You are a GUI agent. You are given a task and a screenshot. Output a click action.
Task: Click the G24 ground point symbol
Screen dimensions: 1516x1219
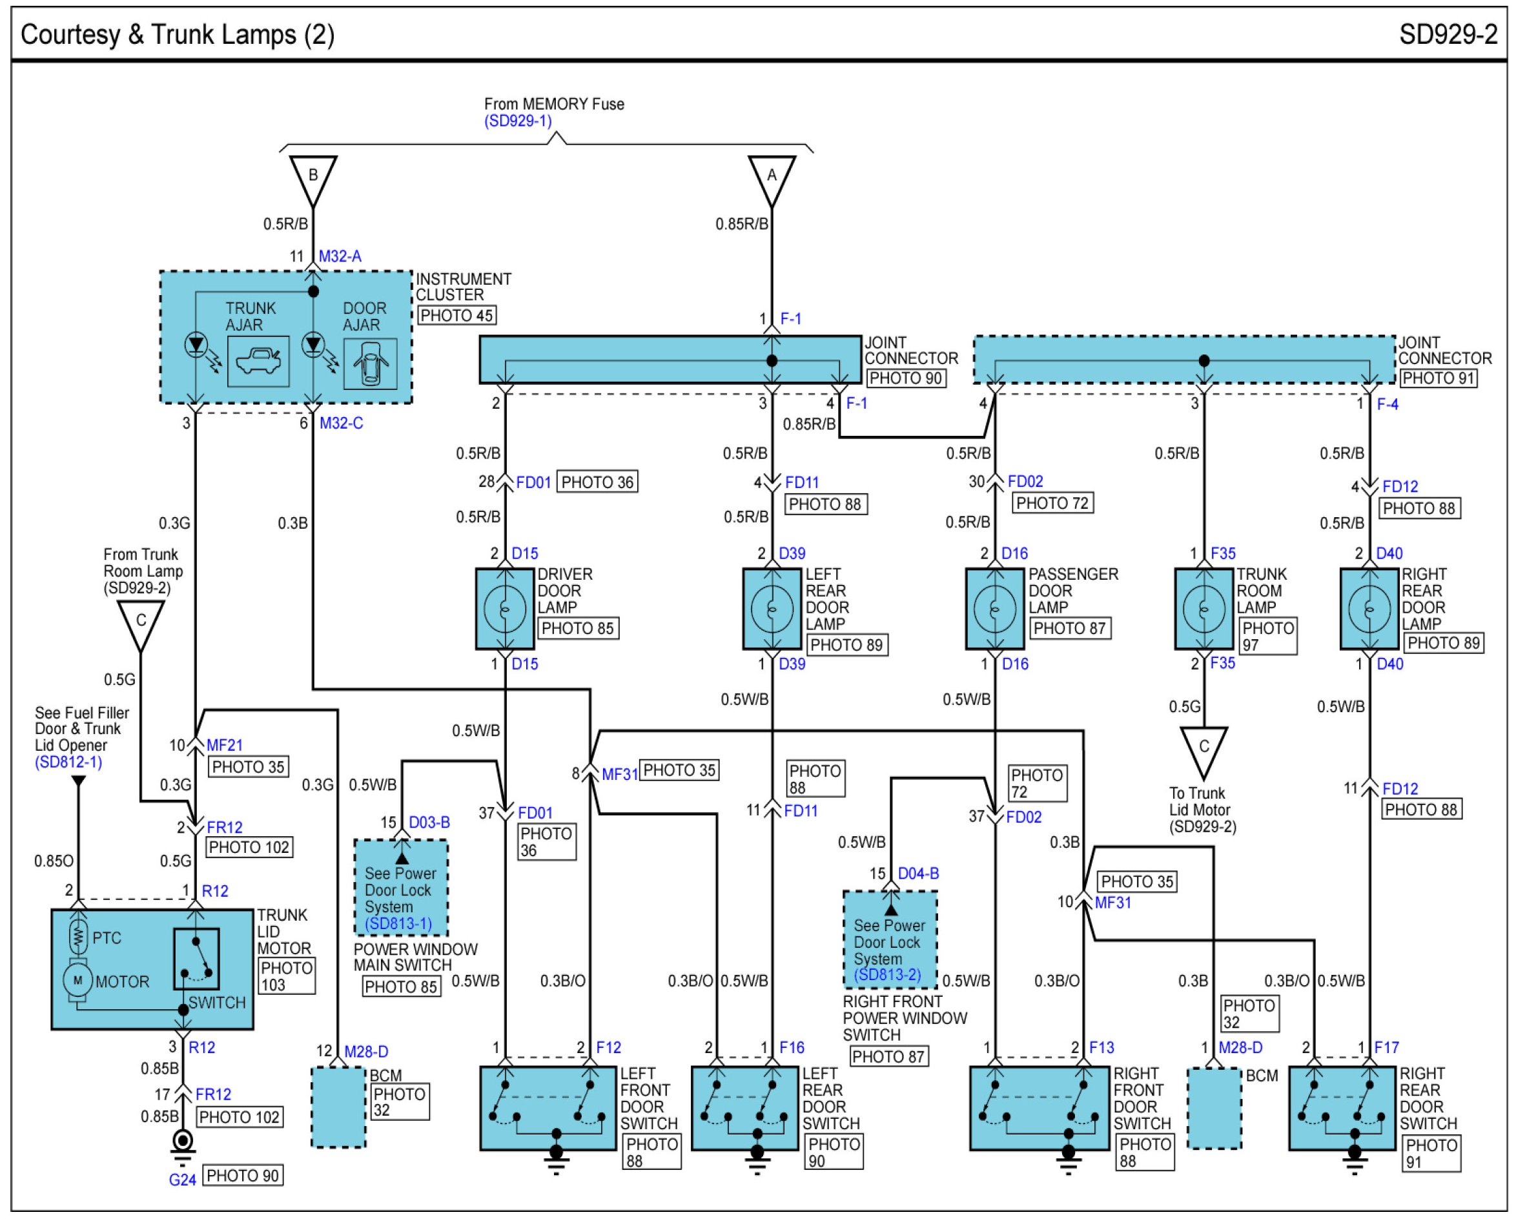183,1140
